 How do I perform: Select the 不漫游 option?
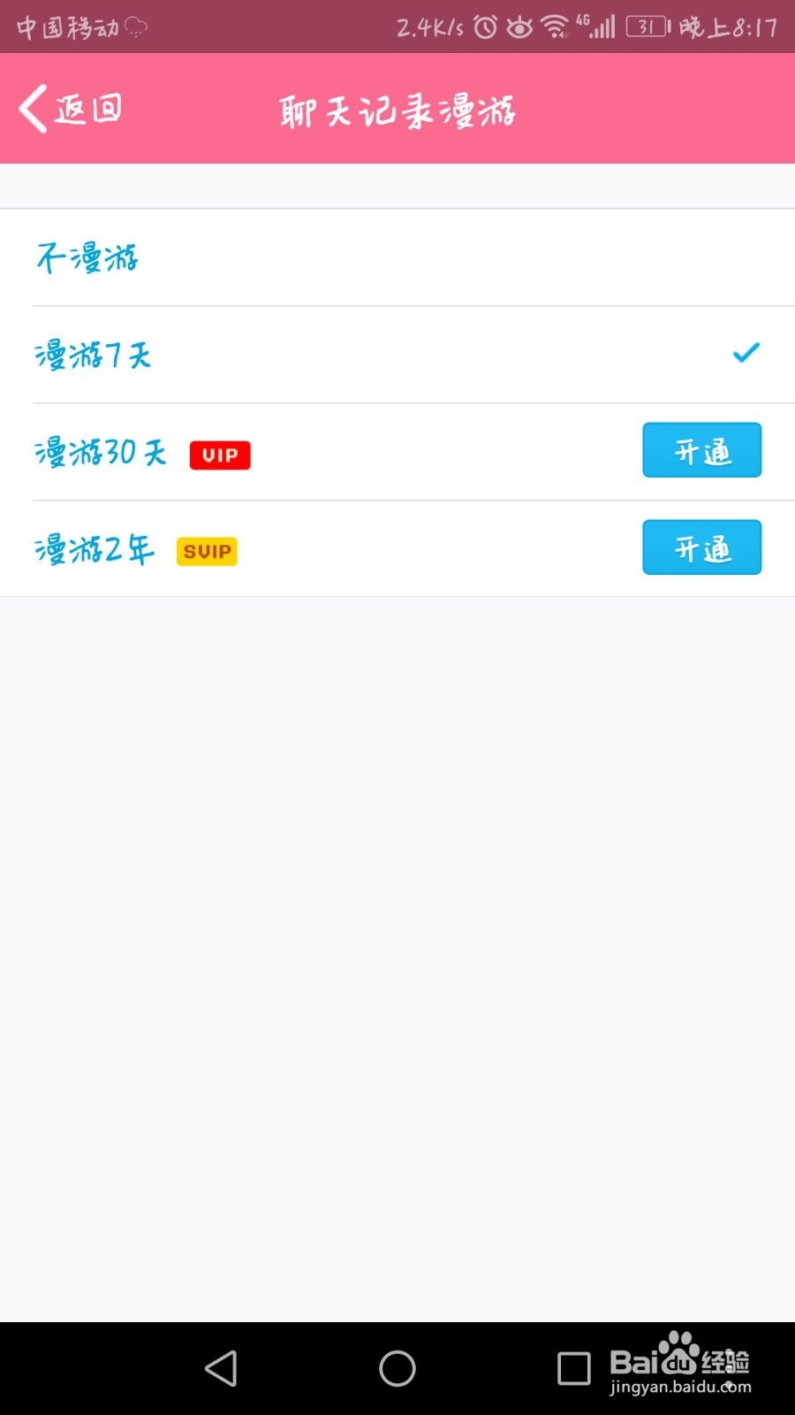tap(87, 258)
